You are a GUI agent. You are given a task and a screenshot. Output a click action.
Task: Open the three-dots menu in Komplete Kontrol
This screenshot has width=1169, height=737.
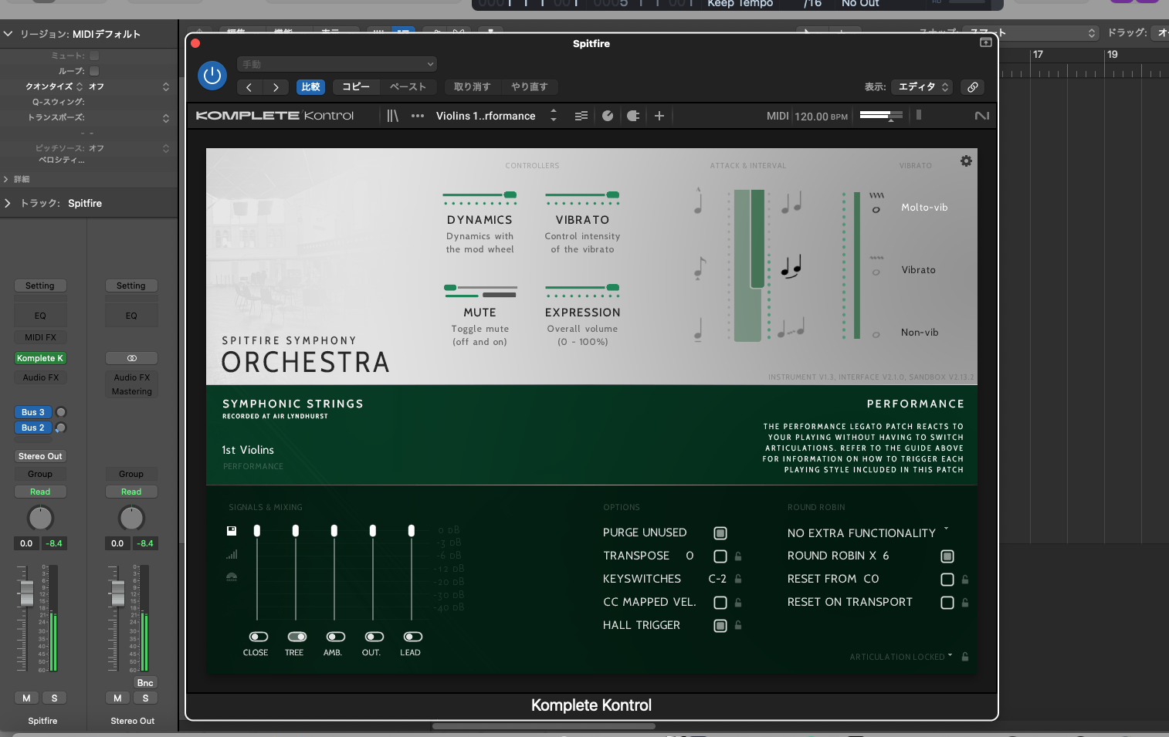click(418, 116)
